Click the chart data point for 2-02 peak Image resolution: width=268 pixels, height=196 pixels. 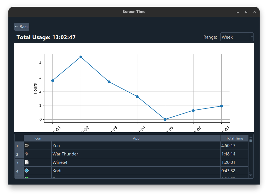81,57
